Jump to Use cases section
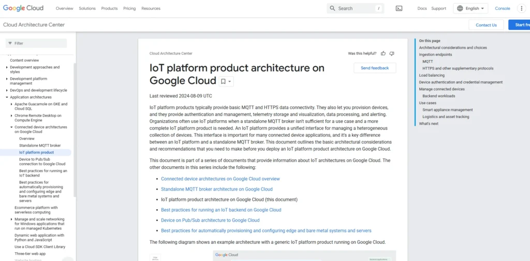This screenshot has height=261, width=530. 428,103
